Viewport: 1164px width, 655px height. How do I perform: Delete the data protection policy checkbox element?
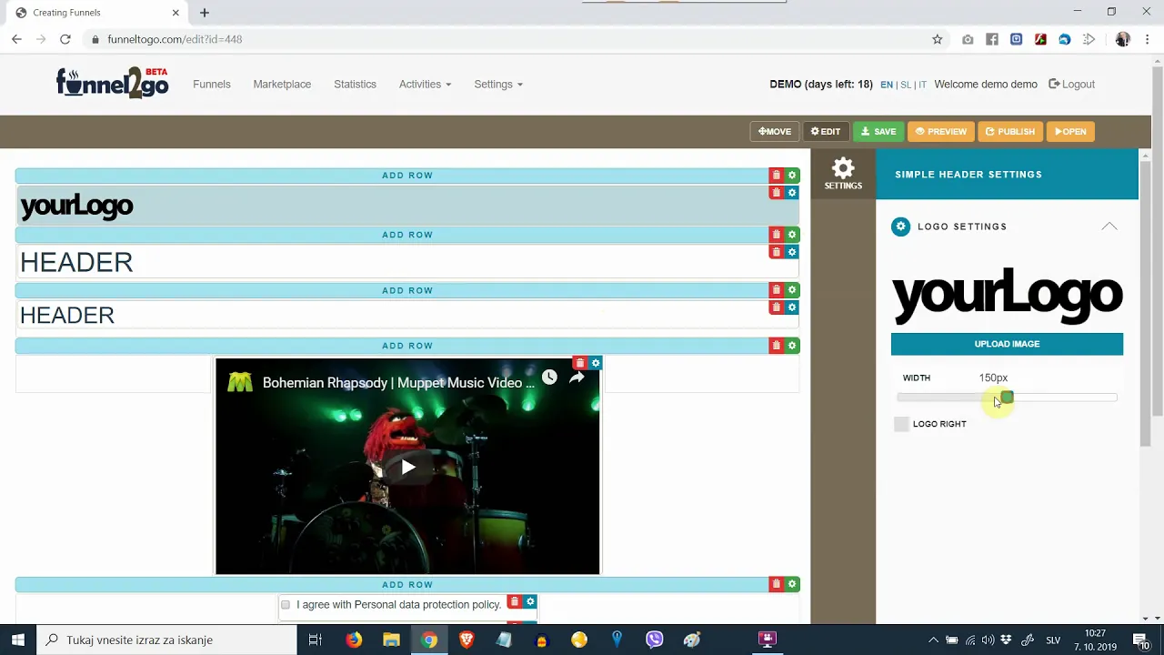pos(515,602)
